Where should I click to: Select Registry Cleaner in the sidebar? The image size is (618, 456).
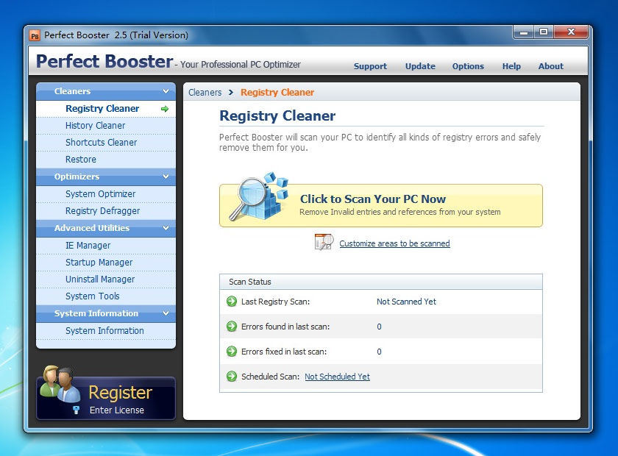click(106, 109)
